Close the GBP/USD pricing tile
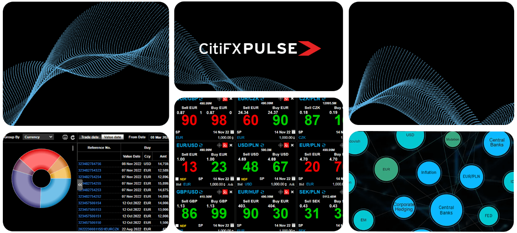 click(x=231, y=192)
